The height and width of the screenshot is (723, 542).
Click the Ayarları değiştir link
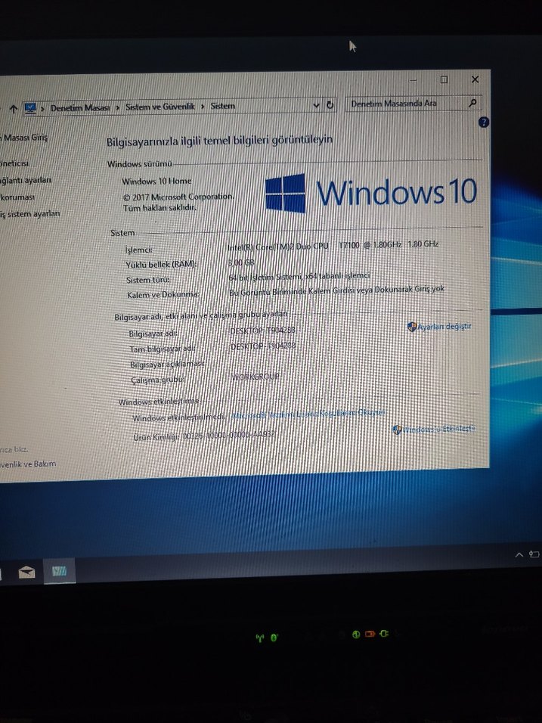444,327
